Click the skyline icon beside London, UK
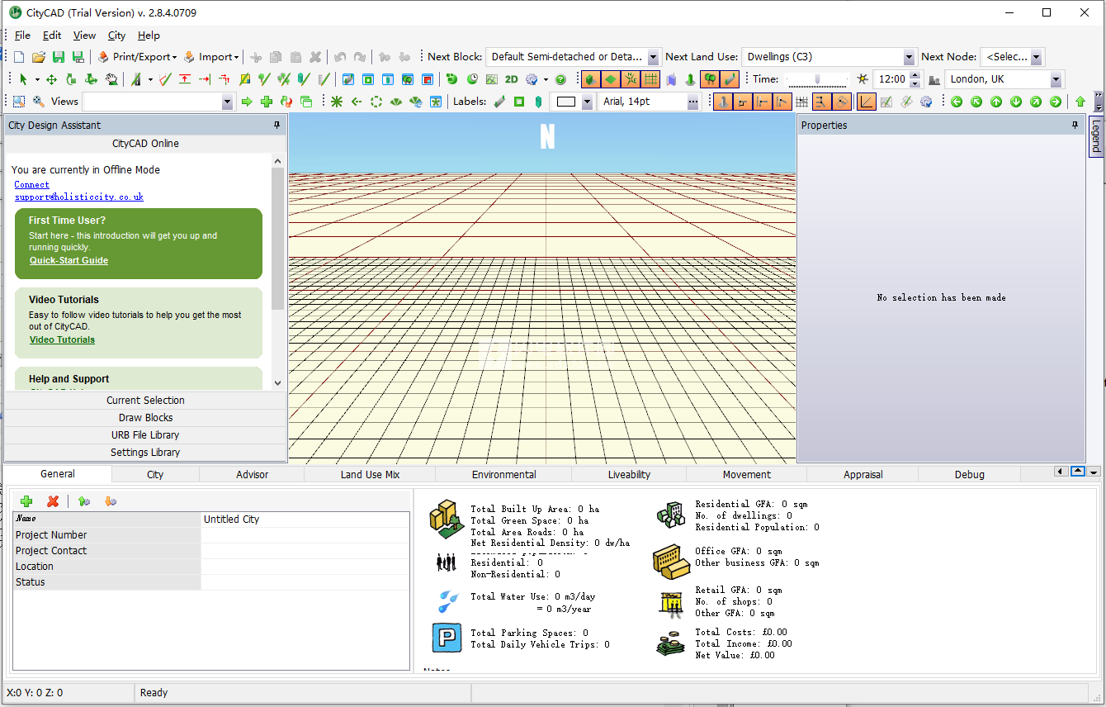This screenshot has width=1106, height=707. (x=934, y=79)
